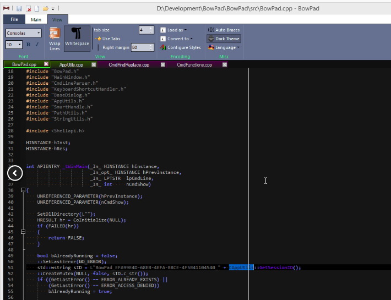Open the Consolas font dropdown

click(39, 33)
